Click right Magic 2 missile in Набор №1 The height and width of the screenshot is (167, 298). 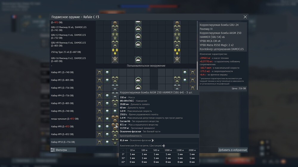coord(193,72)
